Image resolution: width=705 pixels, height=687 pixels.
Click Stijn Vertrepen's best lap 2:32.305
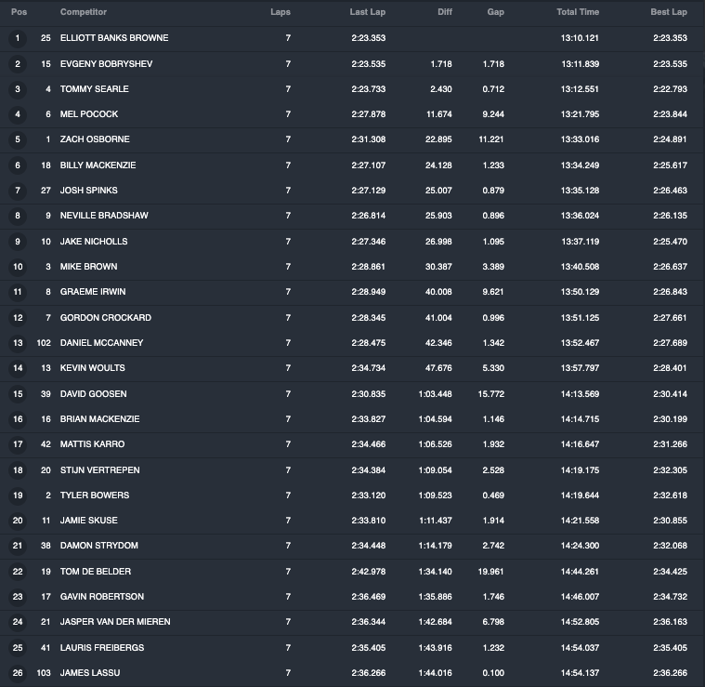[670, 470]
